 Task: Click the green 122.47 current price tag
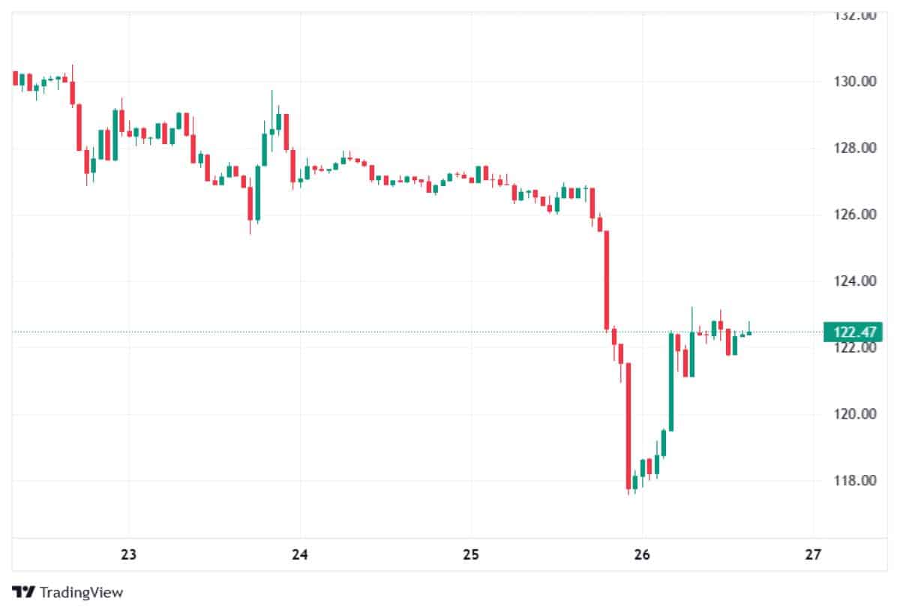point(853,332)
